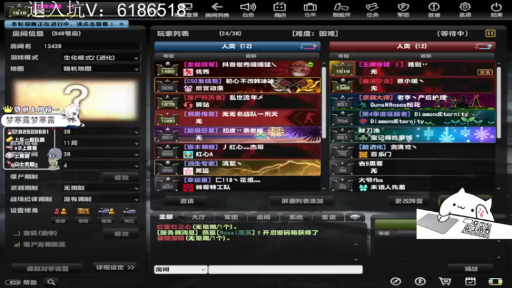The height and width of the screenshot is (288, 512).
Task: Switch to the 大厅 chat tab
Action: 198,217
